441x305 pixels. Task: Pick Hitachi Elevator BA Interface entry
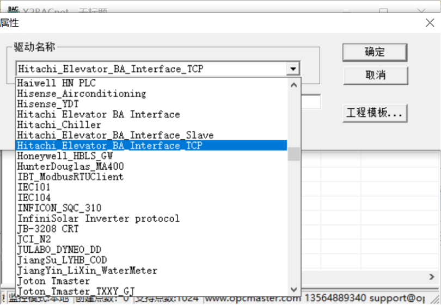pyautogui.click(x=151, y=114)
